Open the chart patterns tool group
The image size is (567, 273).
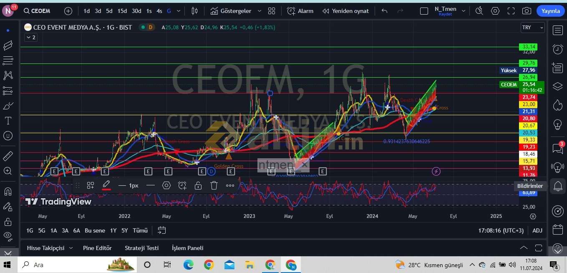tap(8, 75)
